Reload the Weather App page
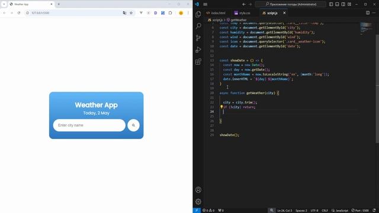Viewport: 379px width, 213px height. pyautogui.click(x=19, y=13)
